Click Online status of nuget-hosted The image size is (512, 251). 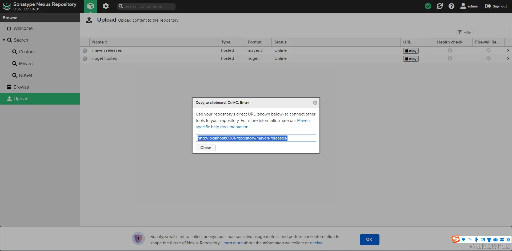[281, 58]
